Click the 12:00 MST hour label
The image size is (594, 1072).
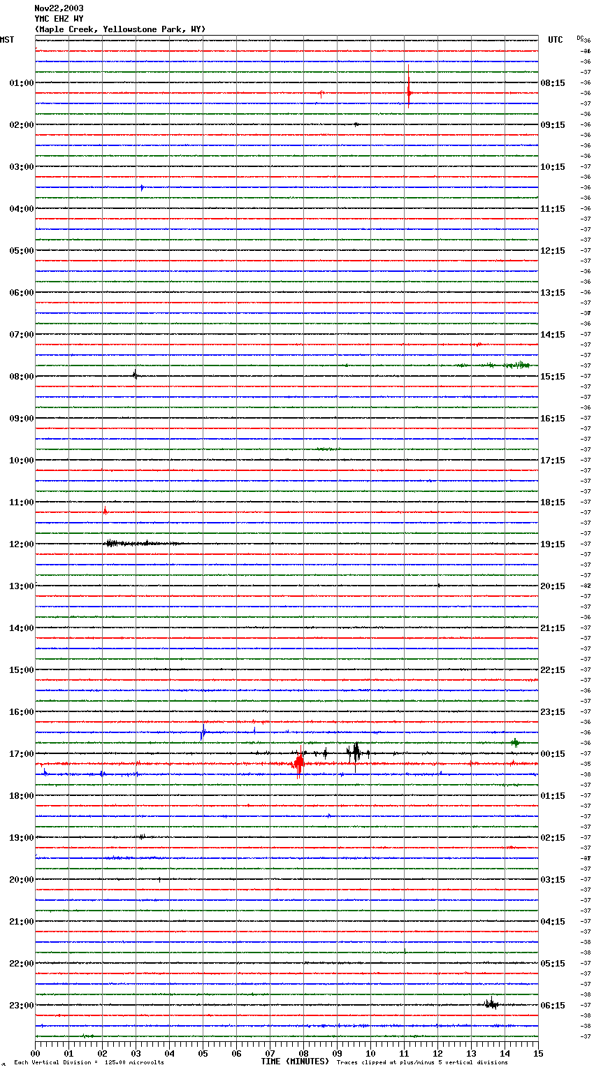click(x=22, y=544)
